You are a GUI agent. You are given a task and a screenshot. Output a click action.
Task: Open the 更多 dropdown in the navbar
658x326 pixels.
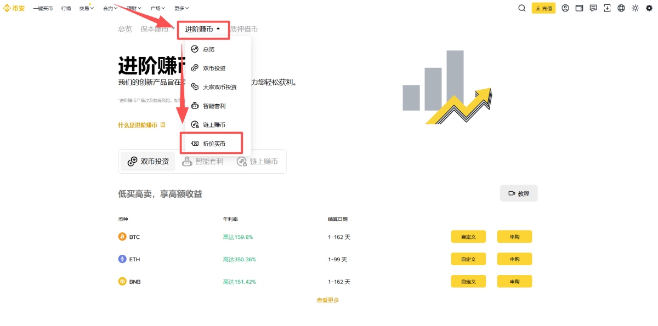[181, 8]
